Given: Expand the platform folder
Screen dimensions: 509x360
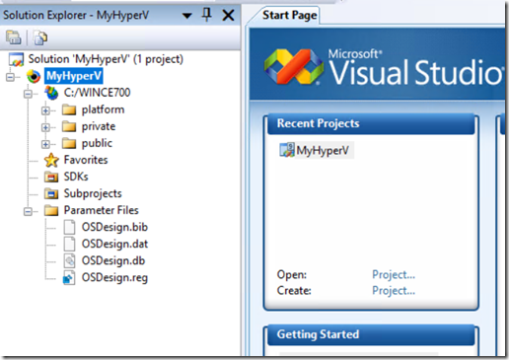Looking at the screenshot, I should (x=45, y=110).
